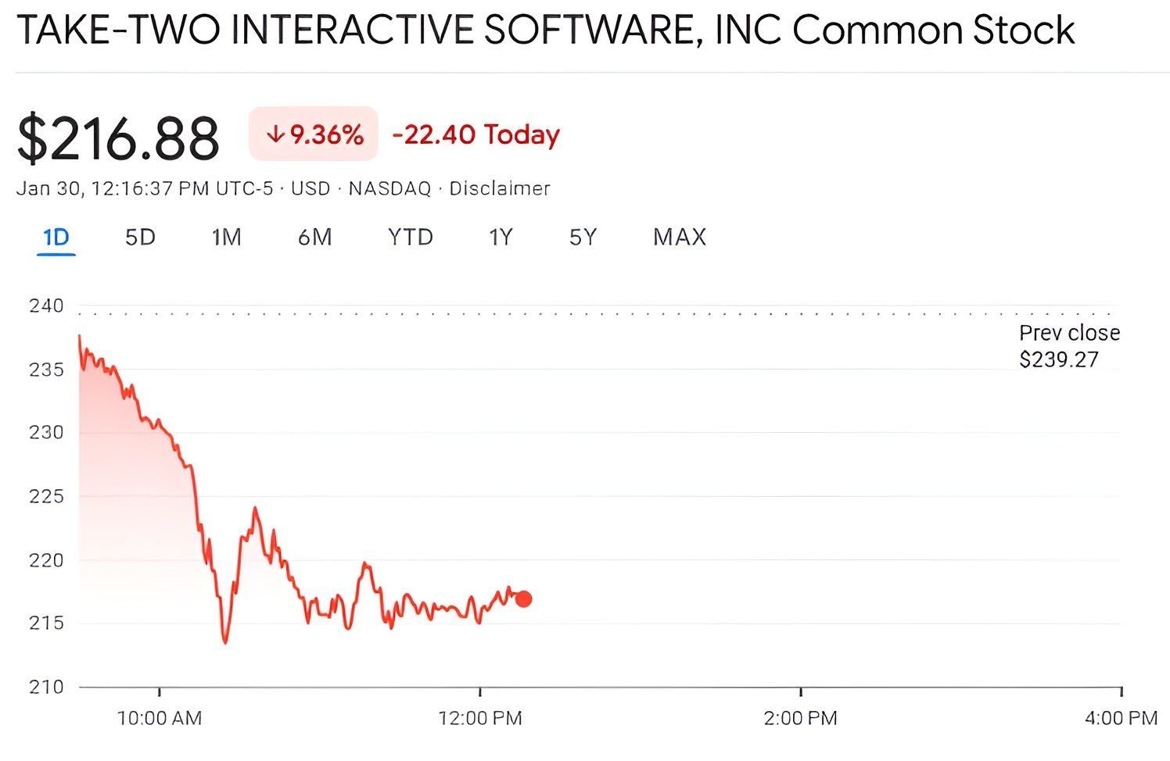Click the Take-Two Interactive stock title
Viewport: 1170px width, 761px height.
(545, 30)
